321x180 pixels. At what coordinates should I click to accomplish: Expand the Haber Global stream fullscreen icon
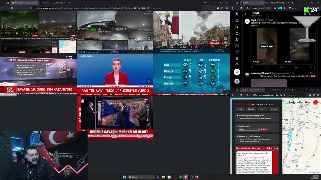[x=149, y=81]
